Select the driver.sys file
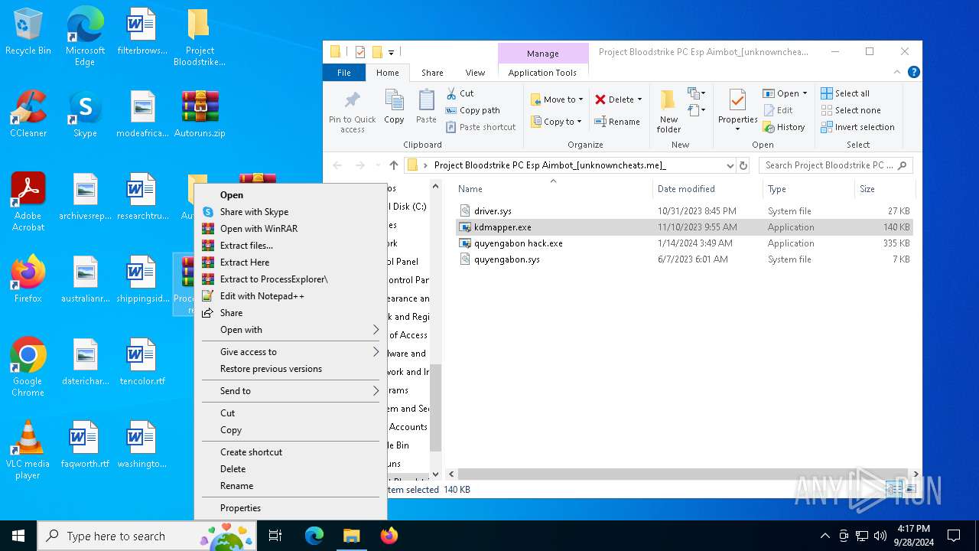This screenshot has width=979, height=551. (684, 211)
